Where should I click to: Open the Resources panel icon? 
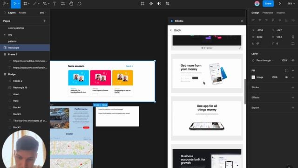pyautogui.click(x=63, y=4)
